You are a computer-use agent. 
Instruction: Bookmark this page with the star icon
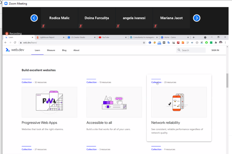point(144,43)
